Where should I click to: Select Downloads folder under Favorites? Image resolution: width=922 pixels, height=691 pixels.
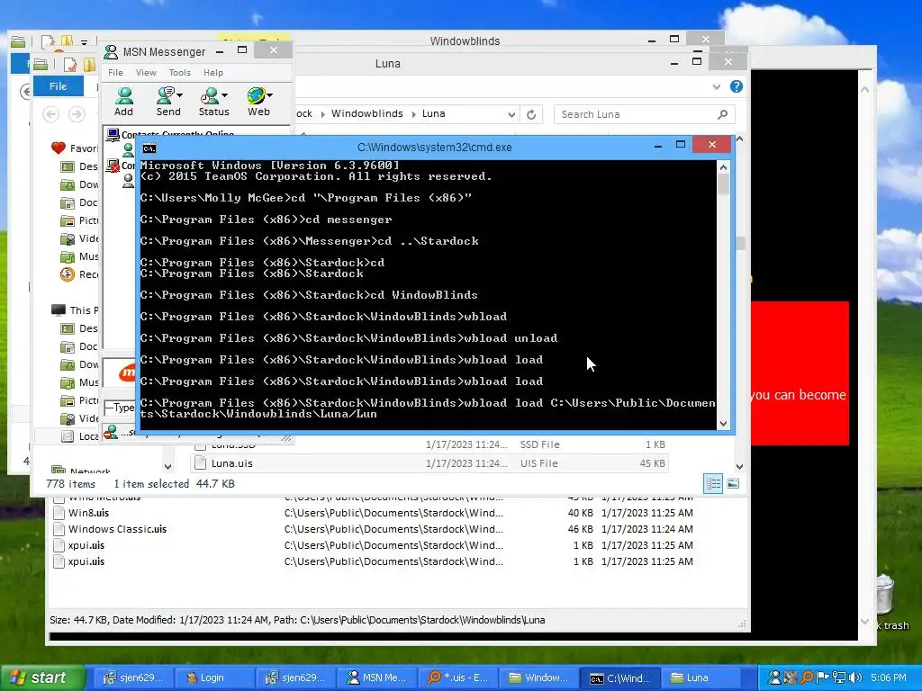coord(80,184)
